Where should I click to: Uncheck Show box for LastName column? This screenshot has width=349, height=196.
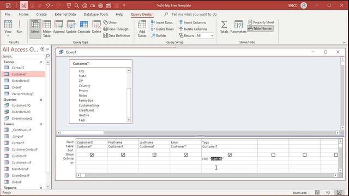[x=154, y=155]
